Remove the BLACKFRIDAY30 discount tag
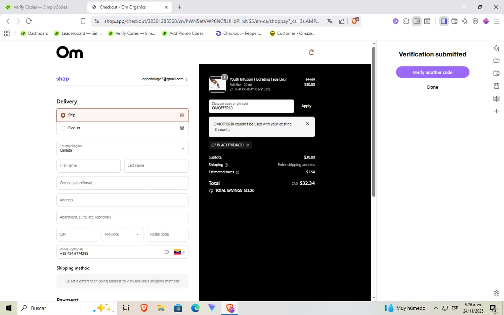This screenshot has height=315, width=504. pyautogui.click(x=248, y=145)
